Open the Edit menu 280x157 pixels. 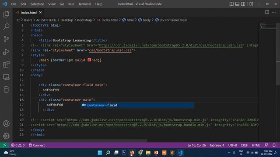tap(23, 4)
